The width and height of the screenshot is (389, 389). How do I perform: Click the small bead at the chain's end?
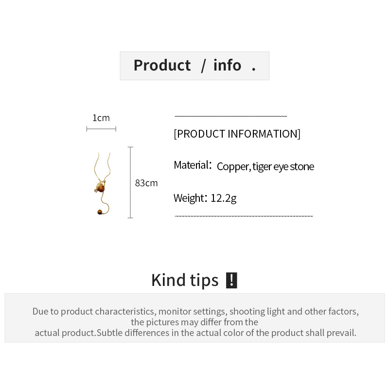(99, 212)
